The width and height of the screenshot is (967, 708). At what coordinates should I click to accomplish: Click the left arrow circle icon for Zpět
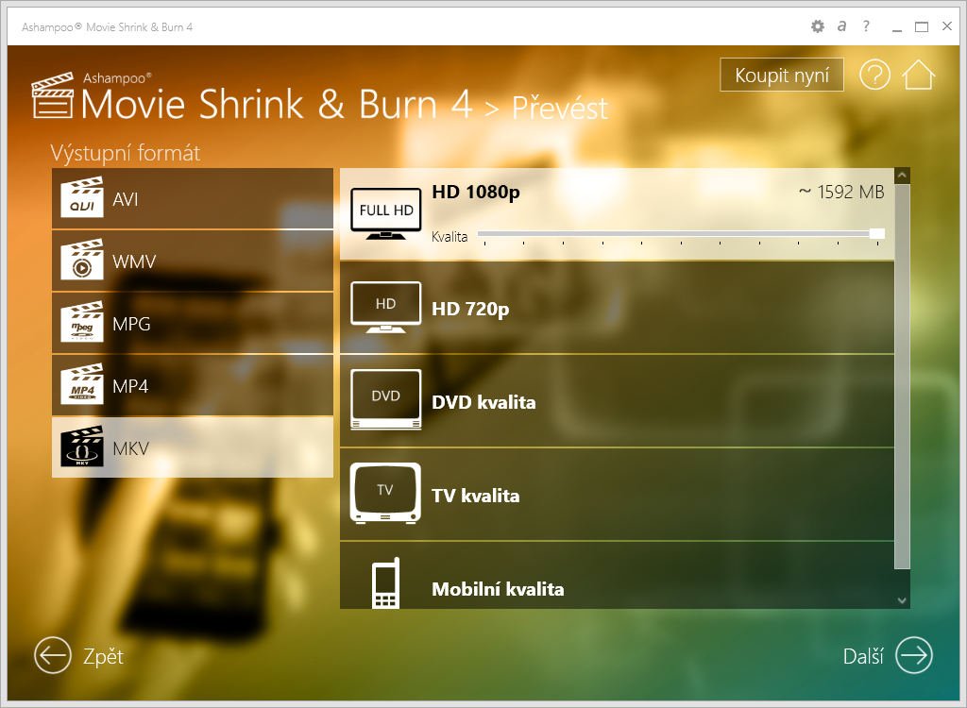click(x=53, y=655)
